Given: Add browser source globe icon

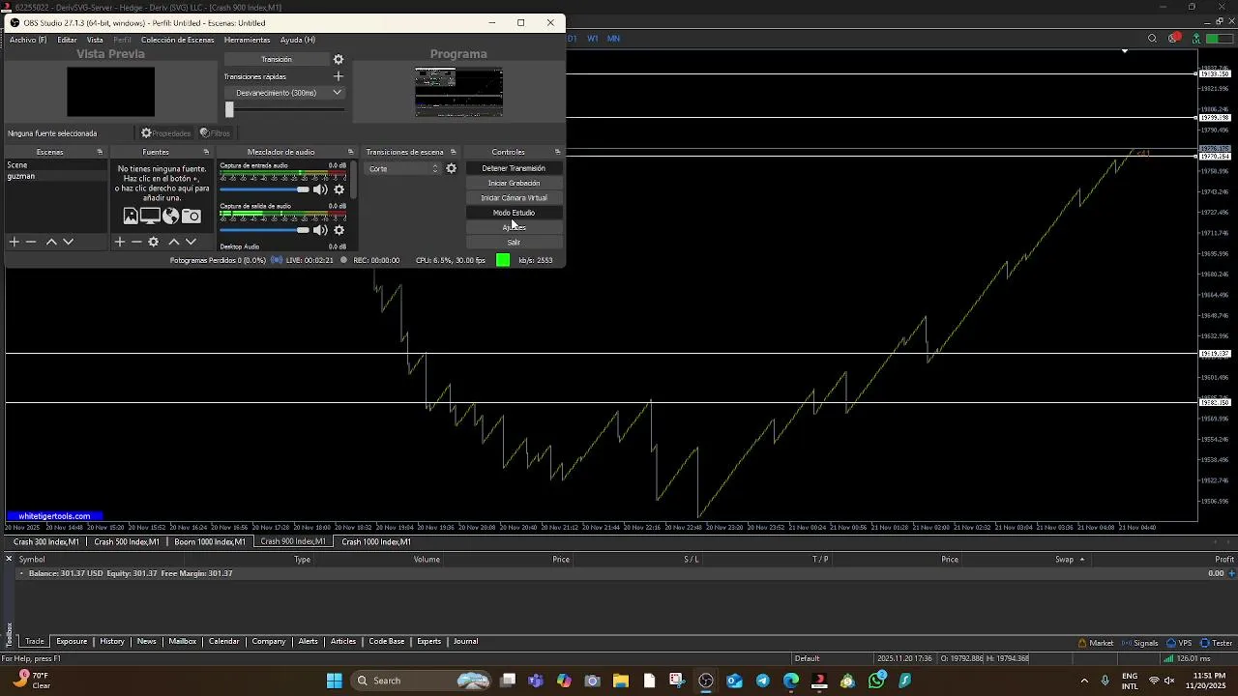Looking at the screenshot, I should tap(171, 217).
